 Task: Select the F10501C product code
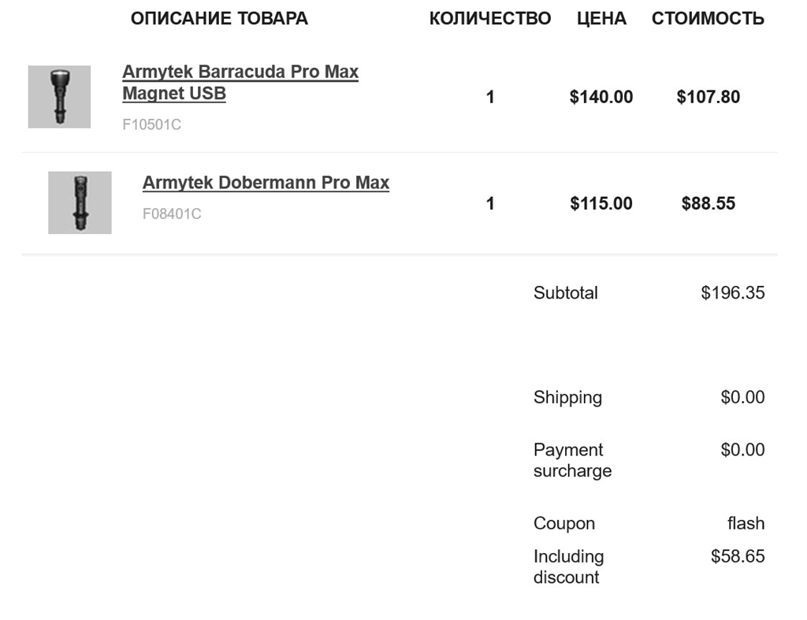click(x=151, y=124)
